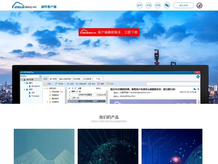Switch to the 搜索AI推荐买家 tab

tap(65, 79)
